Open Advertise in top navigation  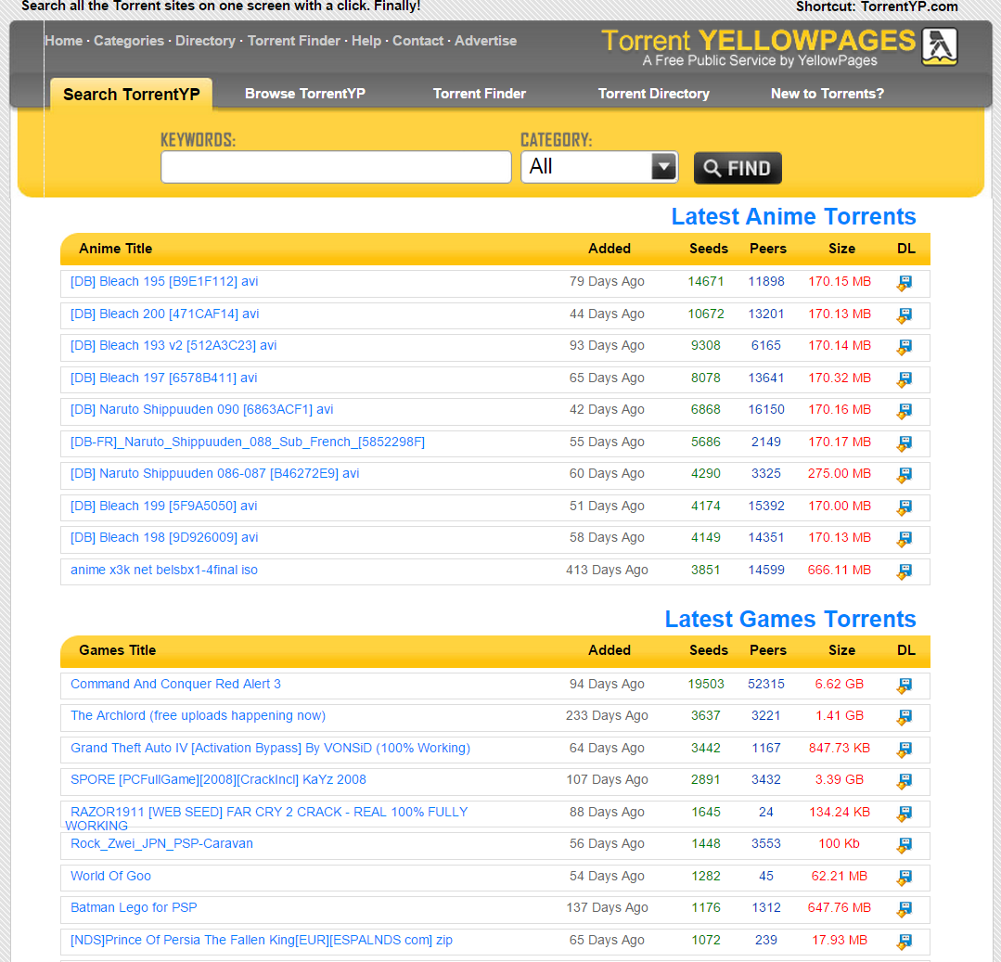pos(486,41)
